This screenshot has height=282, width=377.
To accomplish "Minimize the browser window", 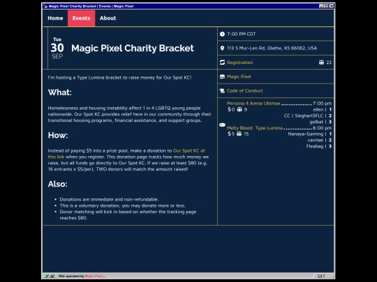I will pyautogui.click(x=321, y=6).
